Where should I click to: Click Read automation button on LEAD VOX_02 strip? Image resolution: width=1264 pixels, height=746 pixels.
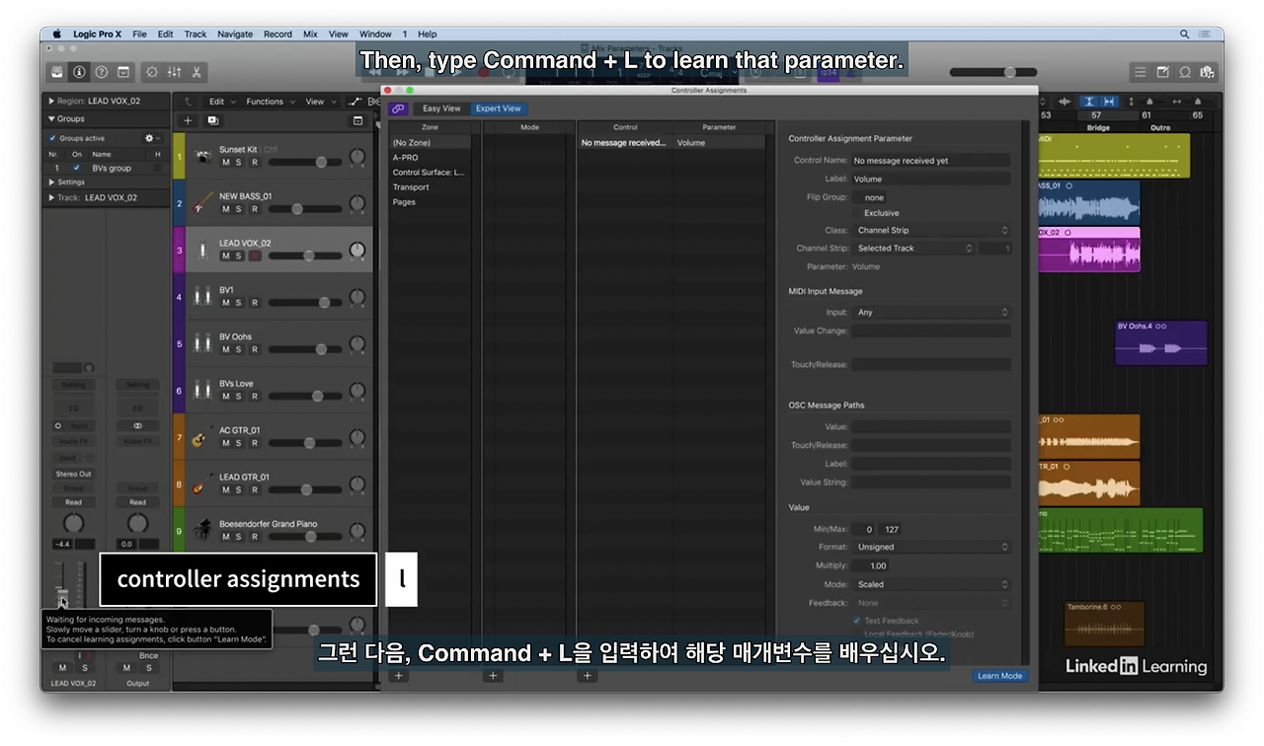pyautogui.click(x=73, y=502)
